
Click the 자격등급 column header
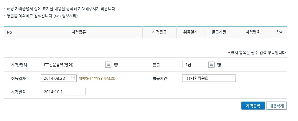159,32
